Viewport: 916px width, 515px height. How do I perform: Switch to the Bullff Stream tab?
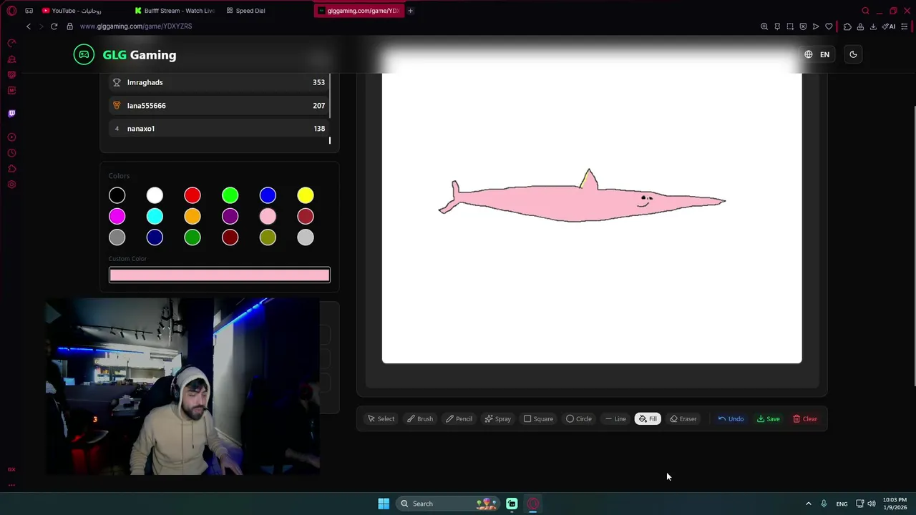click(x=175, y=11)
